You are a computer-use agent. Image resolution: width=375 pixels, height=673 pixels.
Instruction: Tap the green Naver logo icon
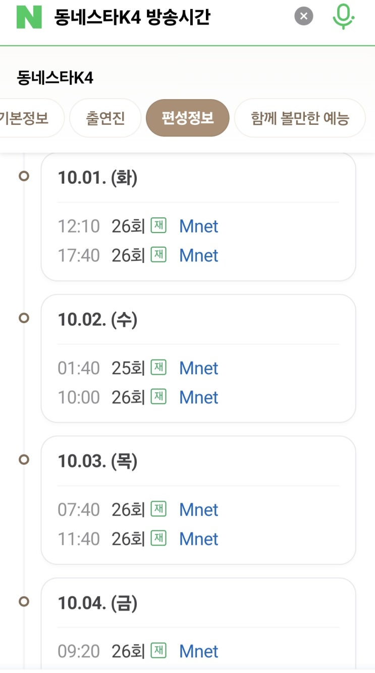[29, 17]
